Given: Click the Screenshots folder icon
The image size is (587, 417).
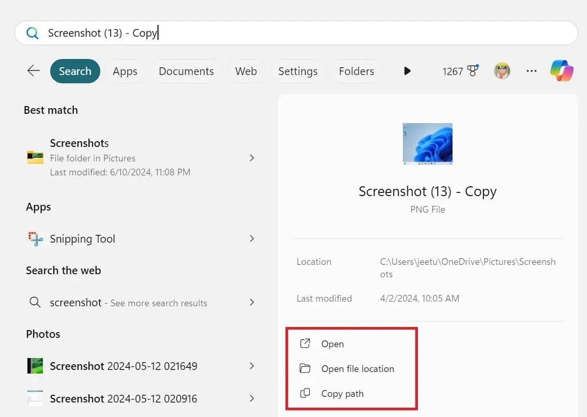Looking at the screenshot, I should click(x=34, y=157).
